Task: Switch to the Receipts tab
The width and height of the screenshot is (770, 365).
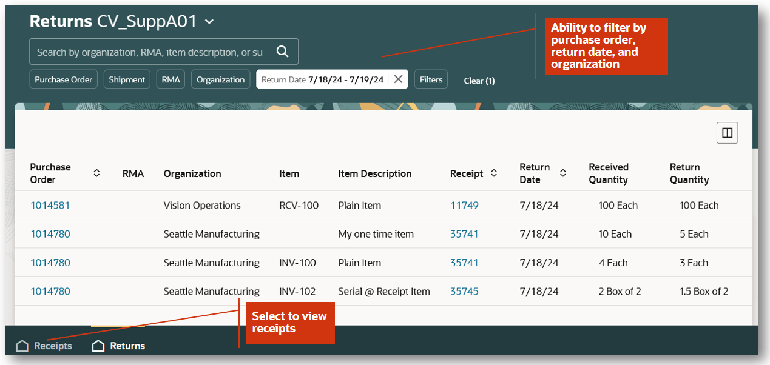Action: 44,346
